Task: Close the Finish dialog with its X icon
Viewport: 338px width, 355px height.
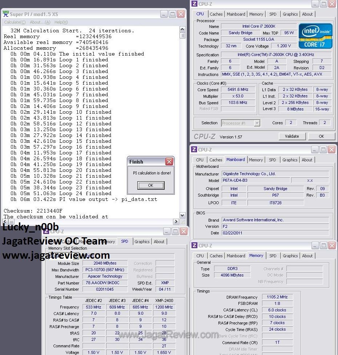Action: [169, 161]
